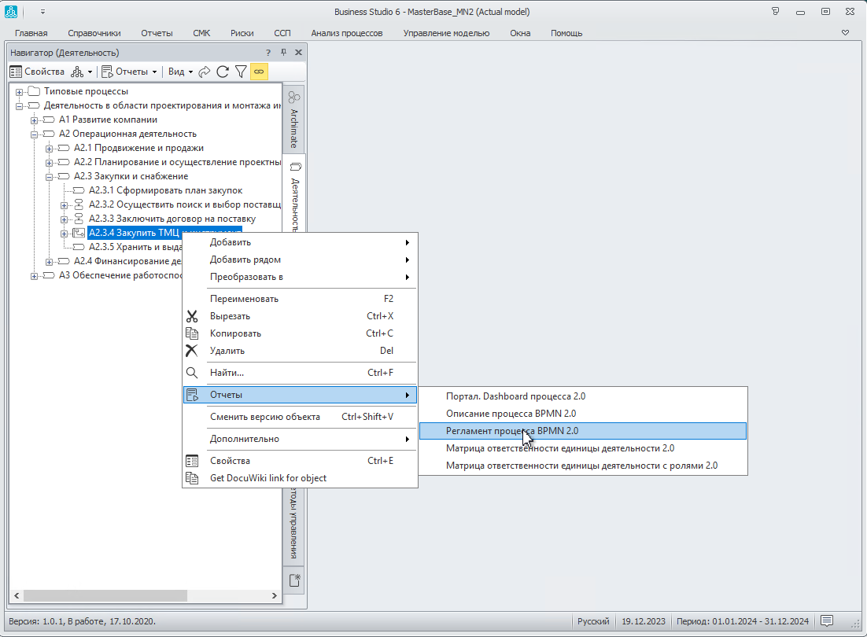Open the messages icon in status bar
Viewport: 867px width, 637px height.
(x=826, y=621)
